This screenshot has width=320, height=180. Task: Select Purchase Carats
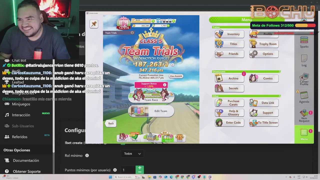pos(229,103)
